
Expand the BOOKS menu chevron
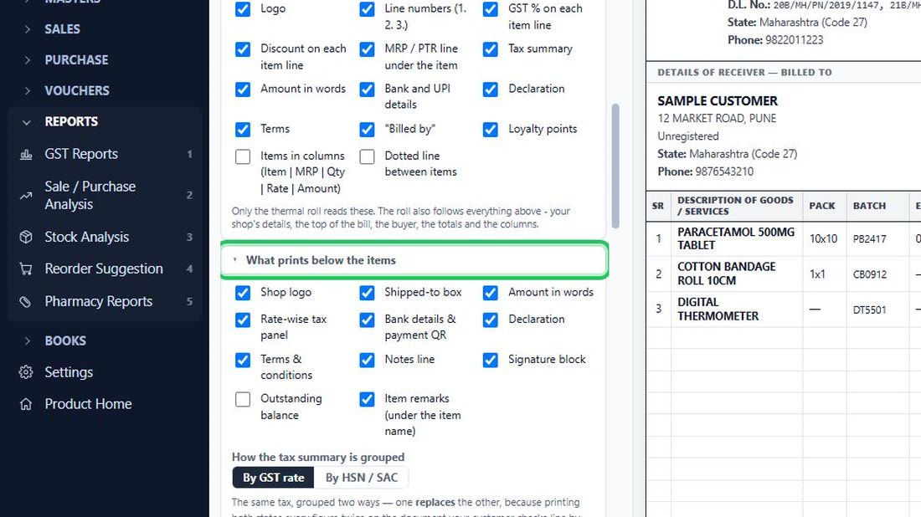[27, 341]
